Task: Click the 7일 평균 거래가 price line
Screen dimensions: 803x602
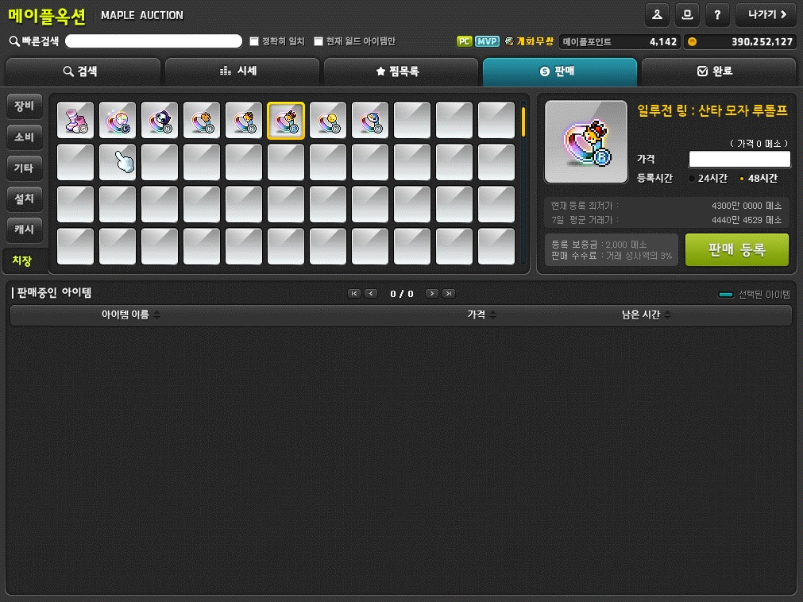Action: point(666,220)
